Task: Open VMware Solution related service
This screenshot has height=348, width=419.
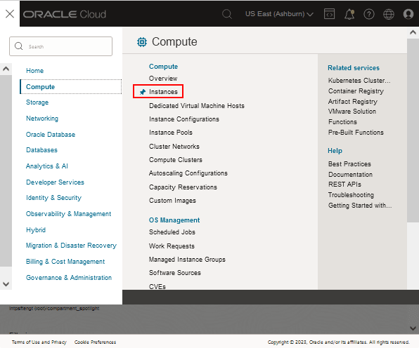Action: 352,112
